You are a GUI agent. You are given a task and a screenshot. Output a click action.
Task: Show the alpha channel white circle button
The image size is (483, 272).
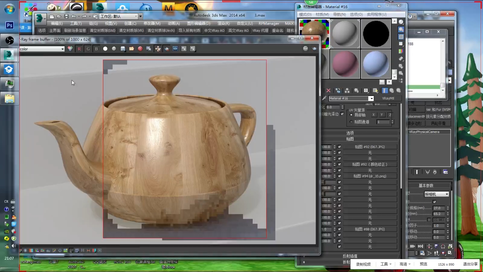[105, 49]
